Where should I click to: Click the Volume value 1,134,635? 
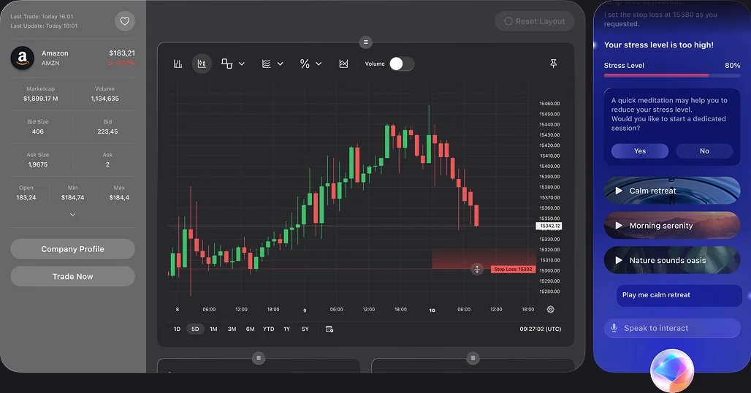pyautogui.click(x=105, y=99)
